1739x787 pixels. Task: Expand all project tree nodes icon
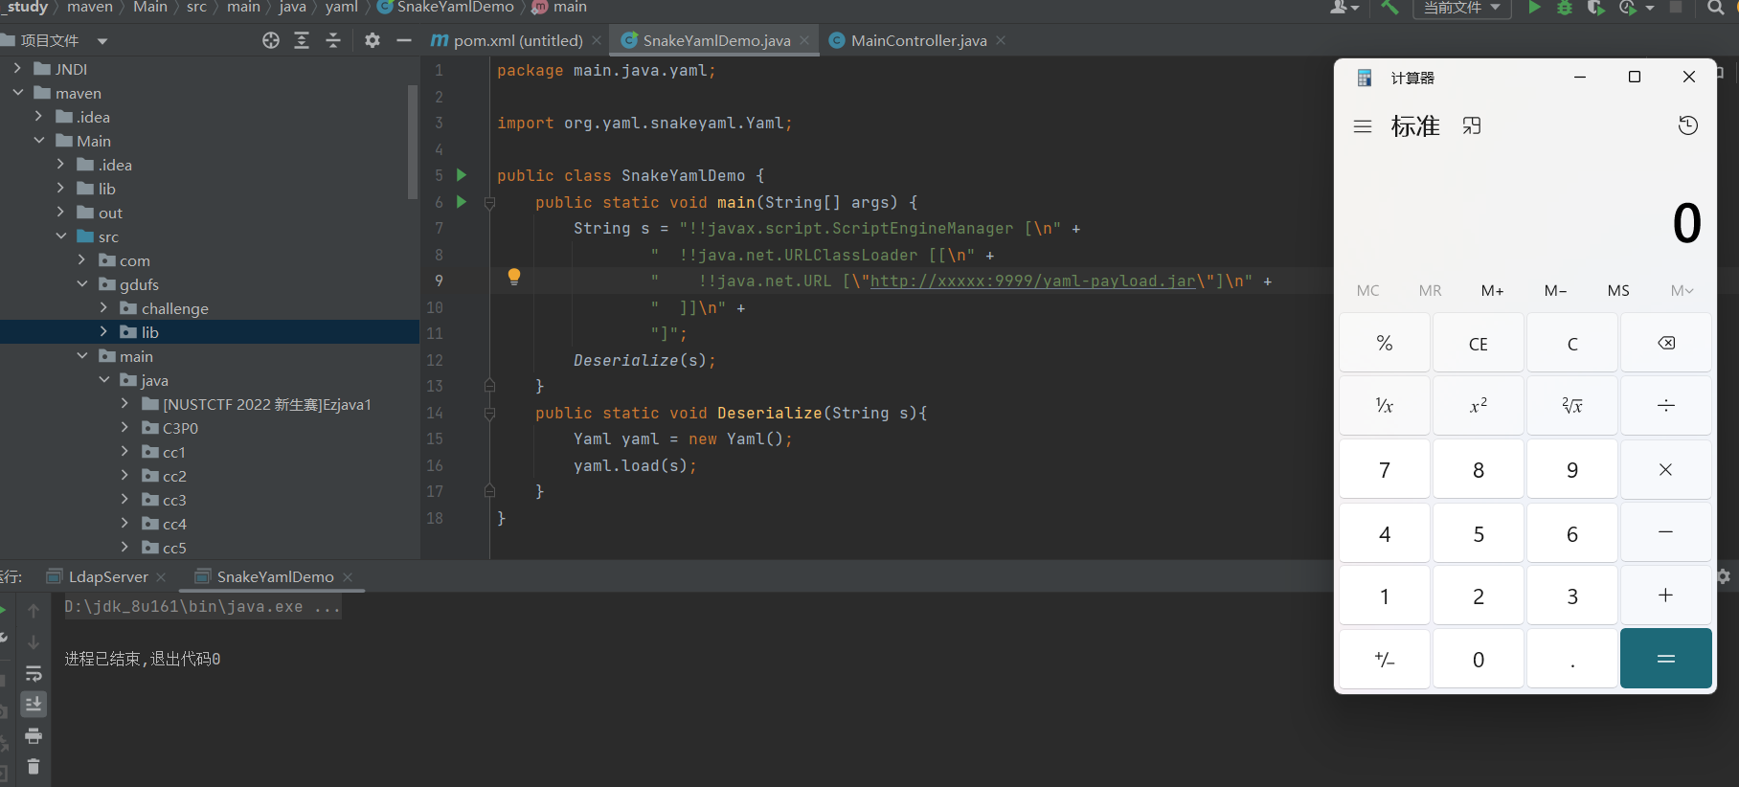(302, 40)
